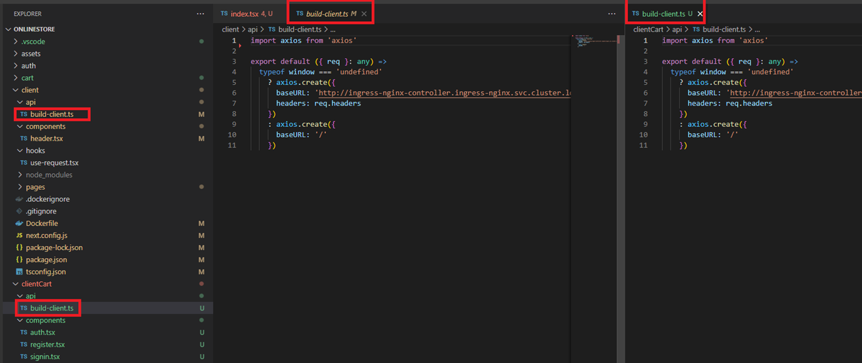
Task: Click the header.tsx TS file icon
Action: [x=24, y=139]
